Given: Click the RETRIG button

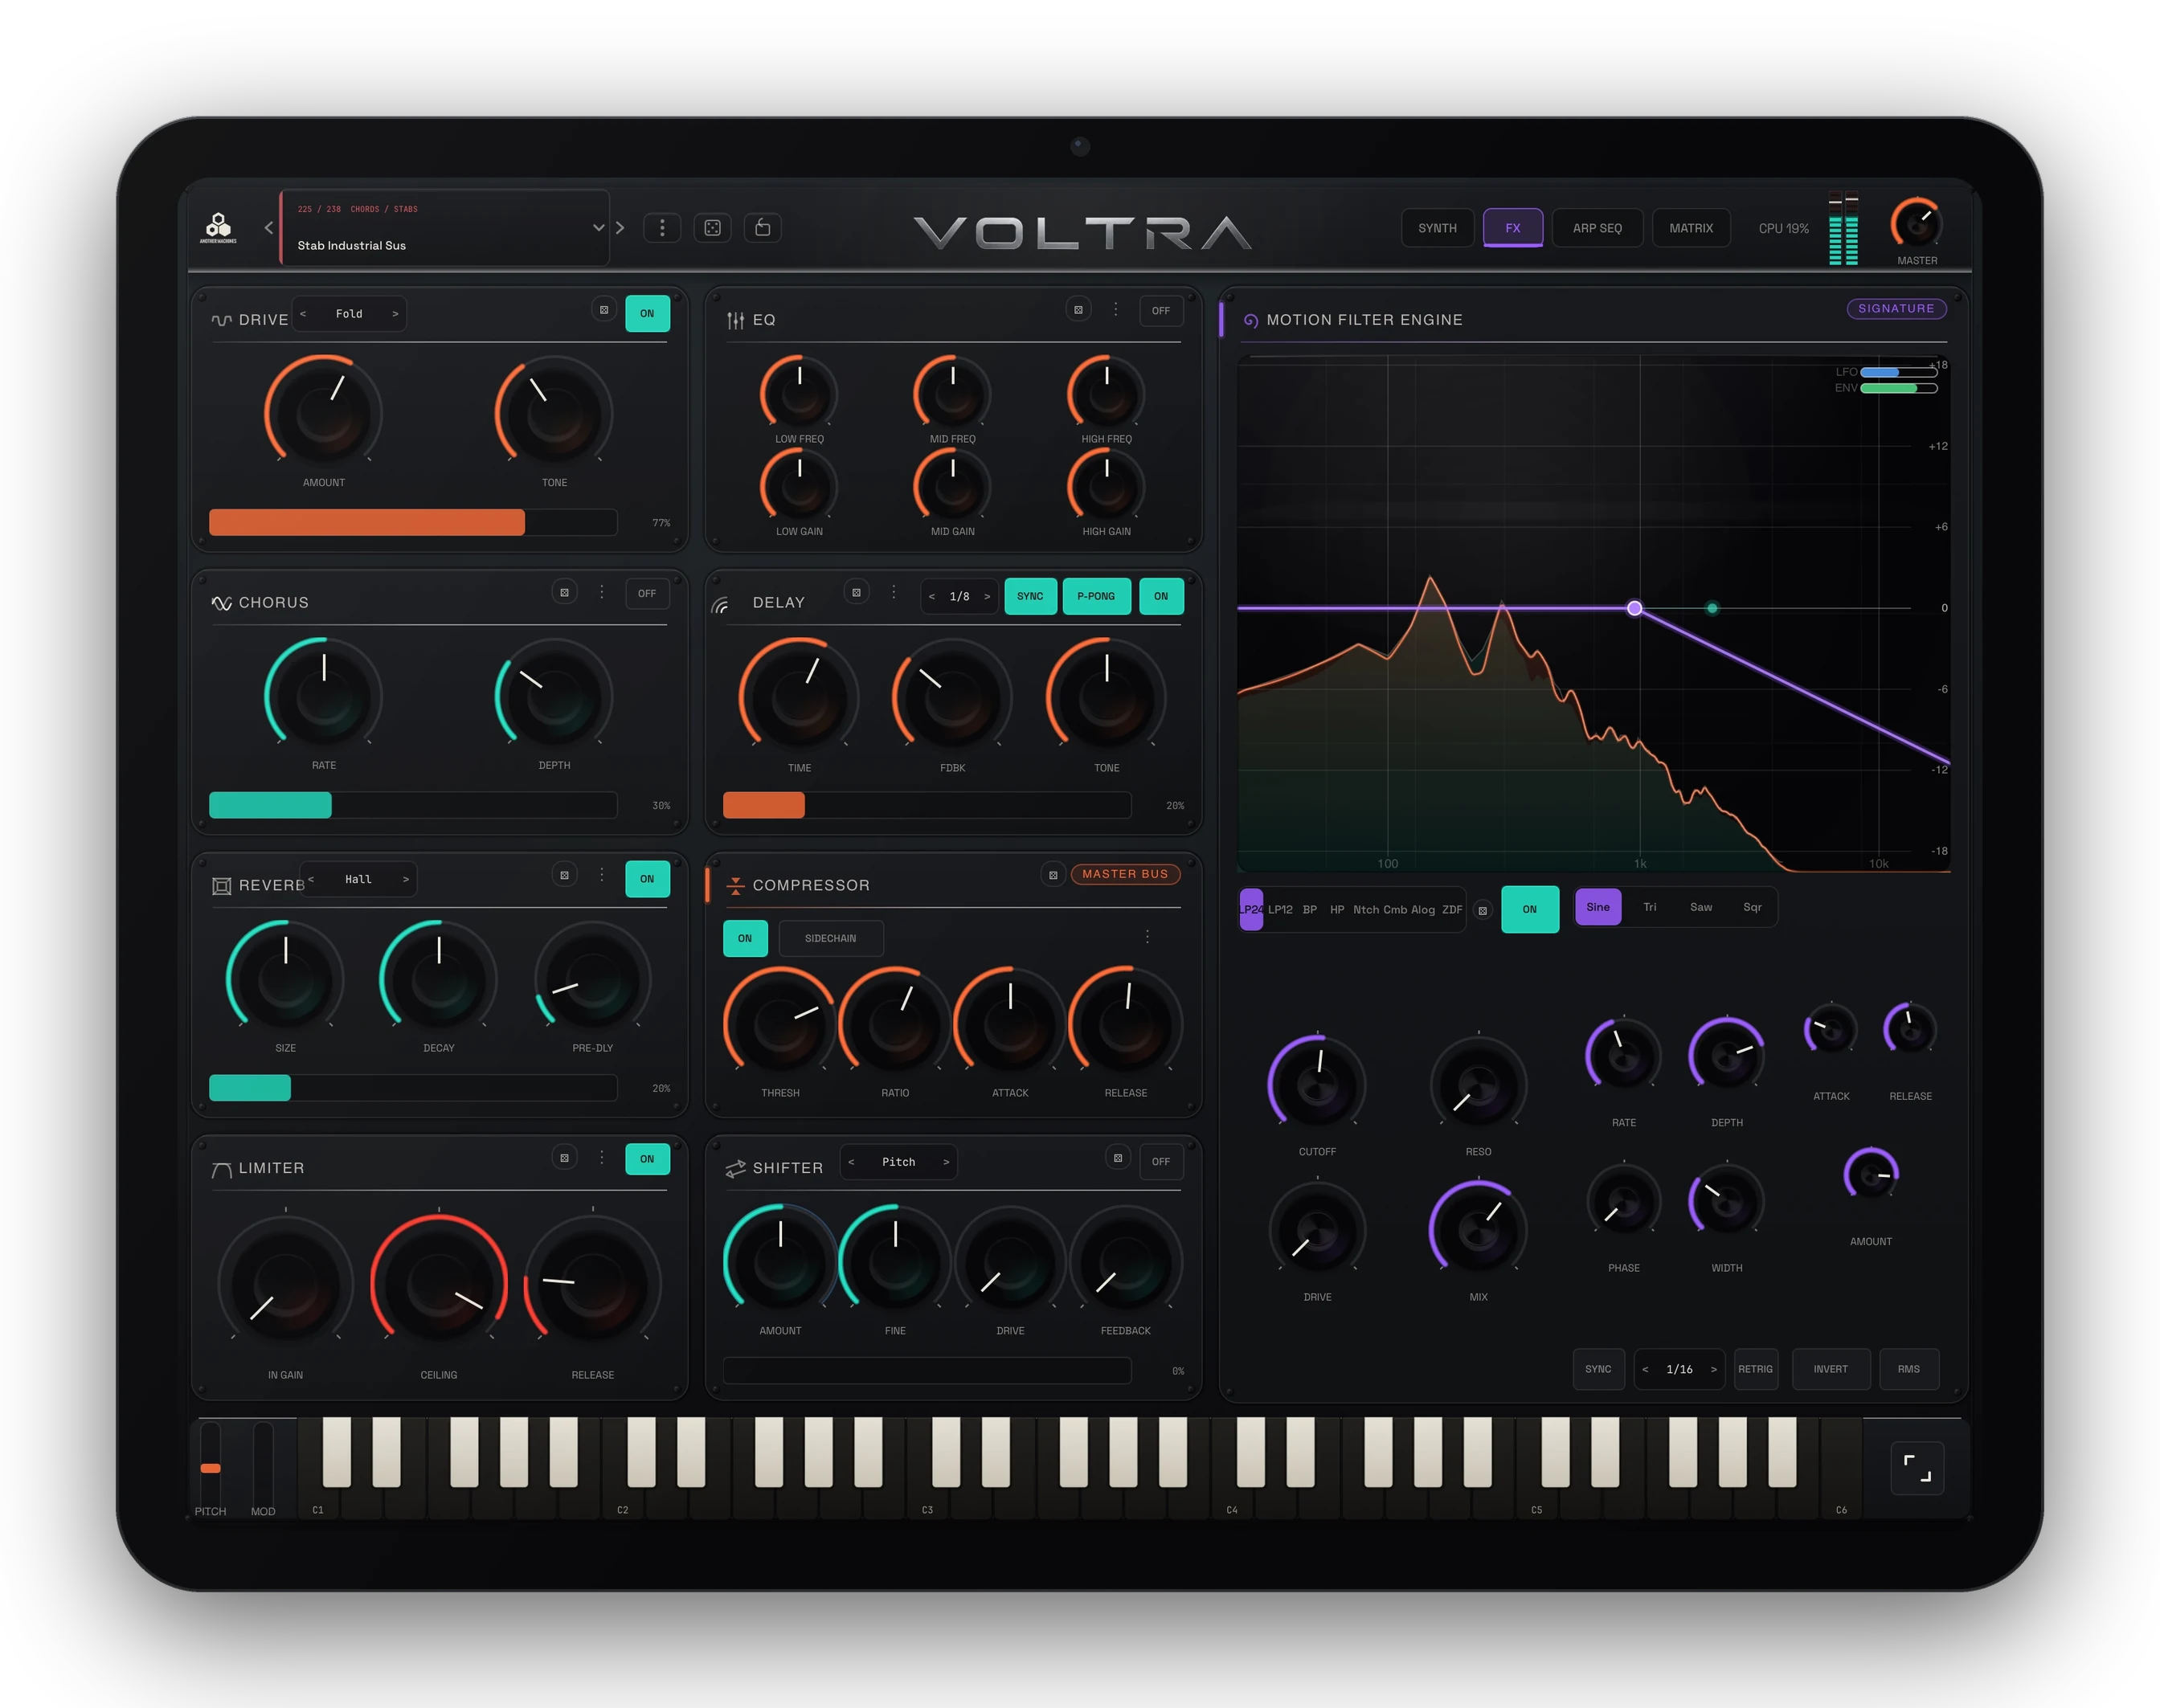Looking at the screenshot, I should point(1755,1369).
